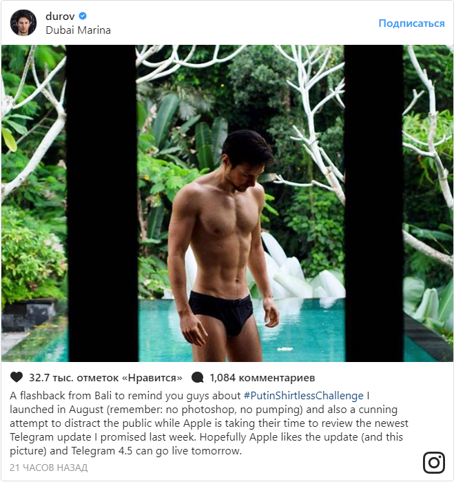Open the durov profile avatar

pos(23,23)
